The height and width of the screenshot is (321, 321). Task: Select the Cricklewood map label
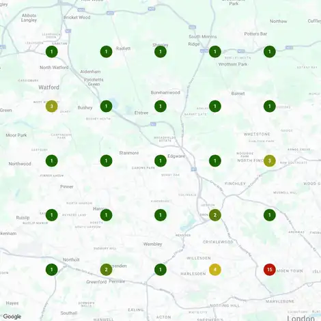tap(218, 242)
